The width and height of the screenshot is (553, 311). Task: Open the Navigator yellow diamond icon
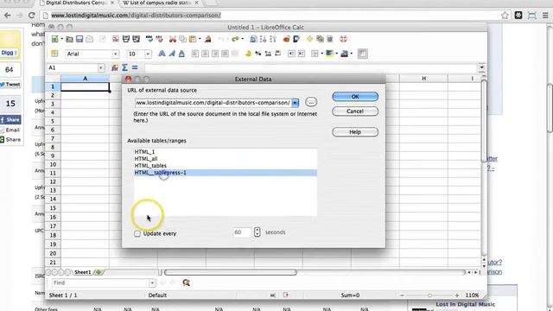pos(309,39)
